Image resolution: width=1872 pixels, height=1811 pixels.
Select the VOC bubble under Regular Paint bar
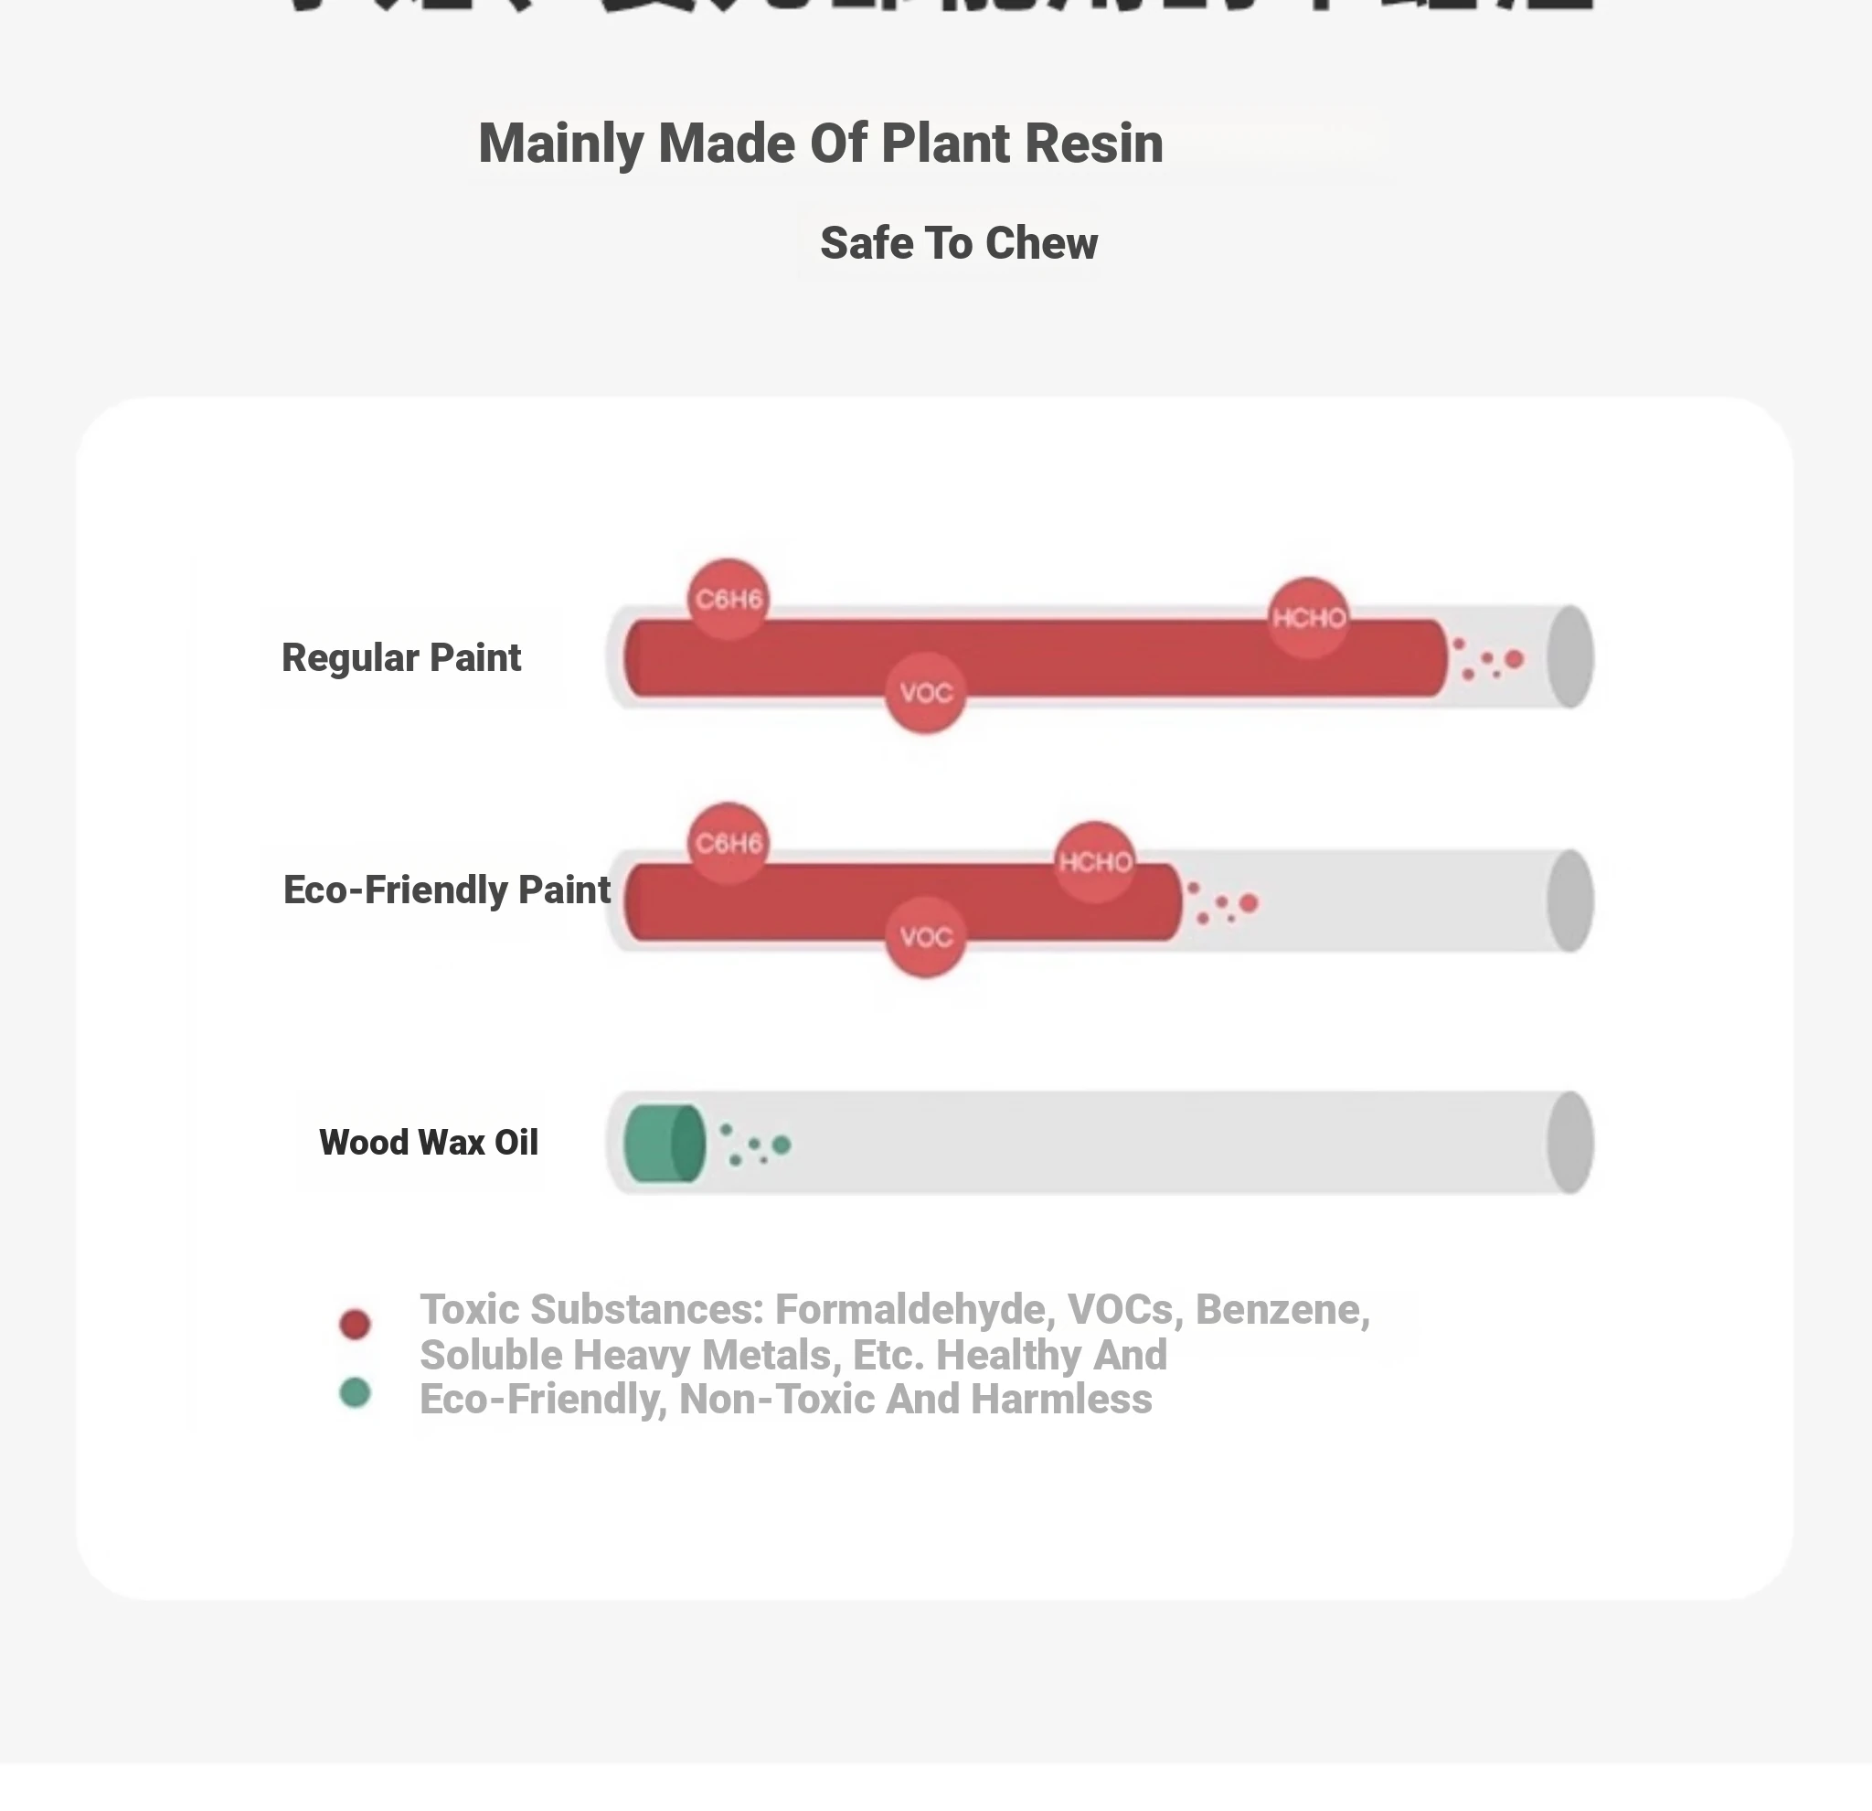point(926,693)
